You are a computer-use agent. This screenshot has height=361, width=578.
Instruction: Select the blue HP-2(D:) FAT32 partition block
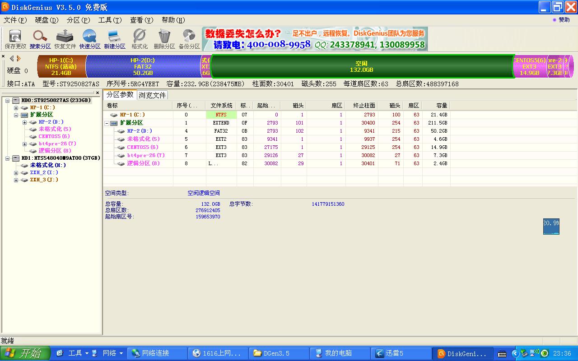(143, 66)
